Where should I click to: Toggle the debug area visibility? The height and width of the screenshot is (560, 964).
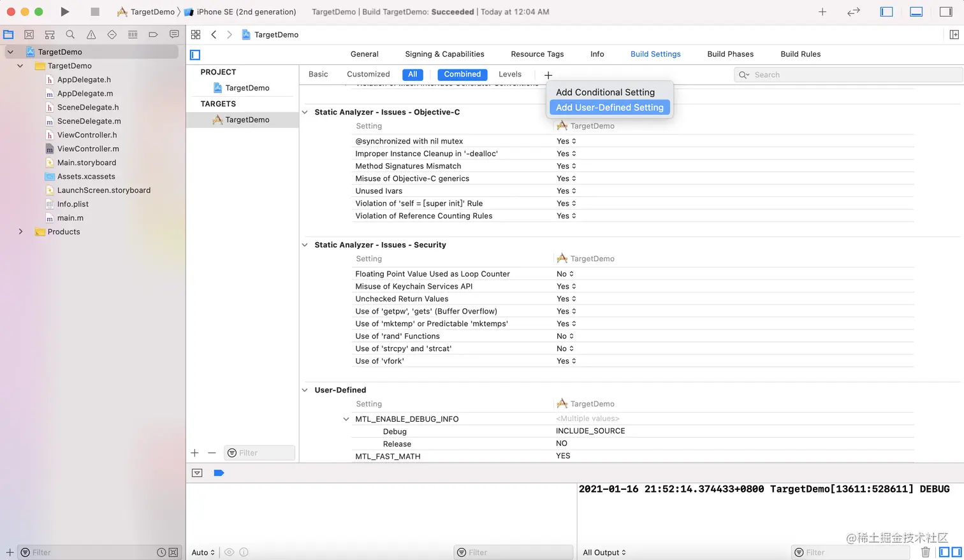916,11
